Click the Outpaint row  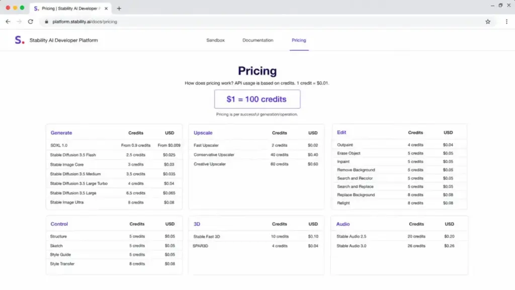click(x=399, y=145)
